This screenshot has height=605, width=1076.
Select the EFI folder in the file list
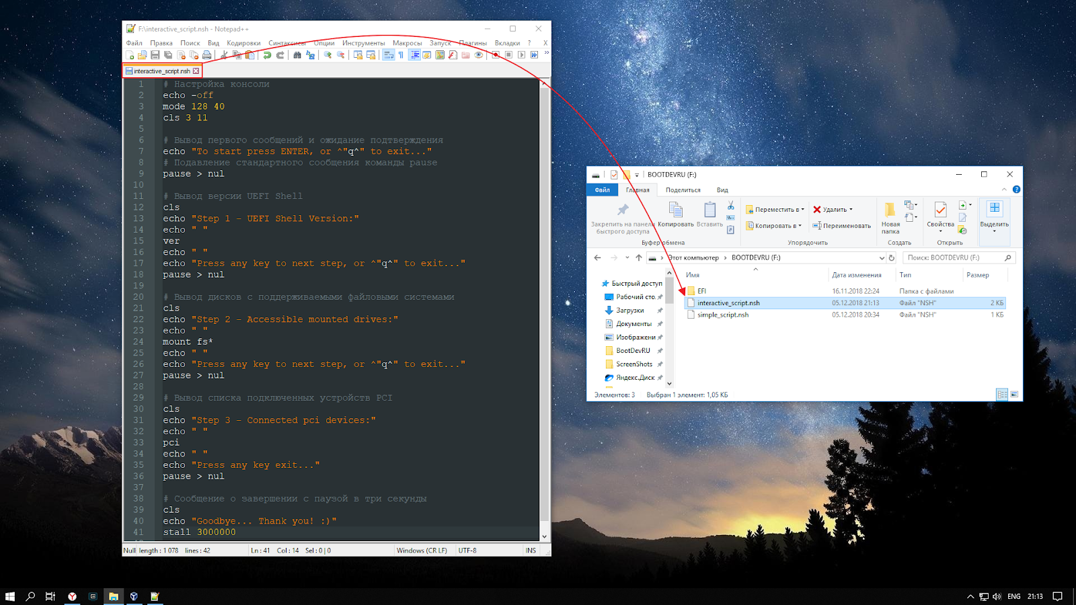(x=845, y=291)
